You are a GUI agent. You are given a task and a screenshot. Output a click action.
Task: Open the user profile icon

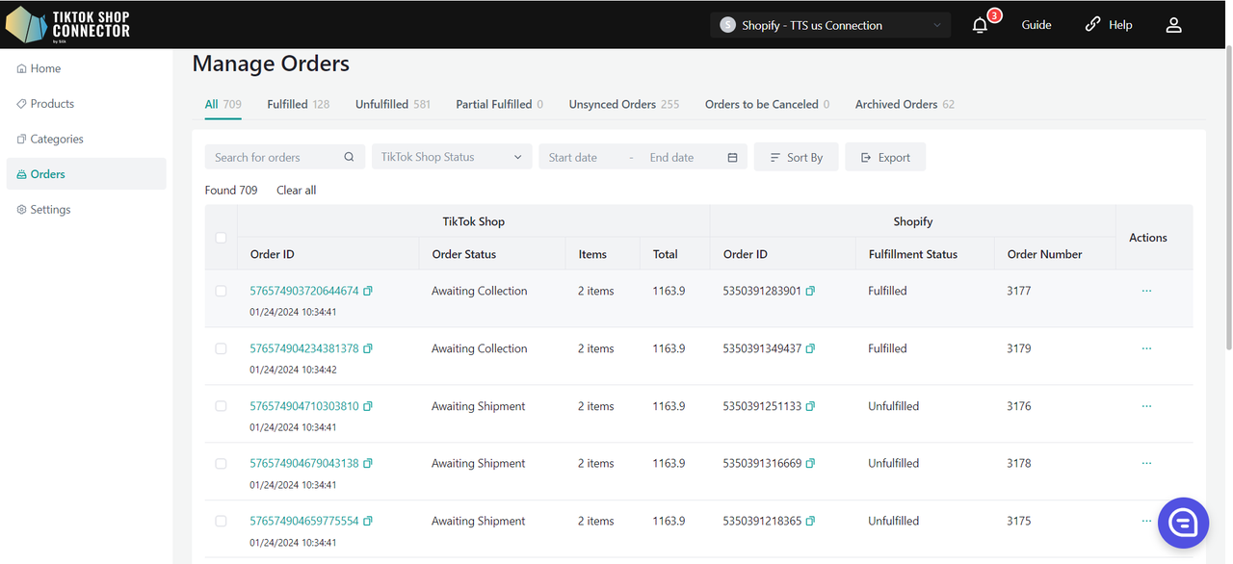[1173, 25]
